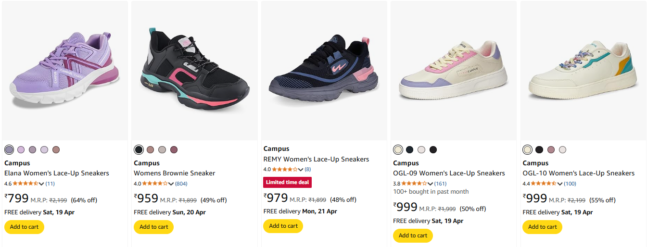
Task: Add Elana Women's Sneakers to cart
Action: (x=24, y=227)
